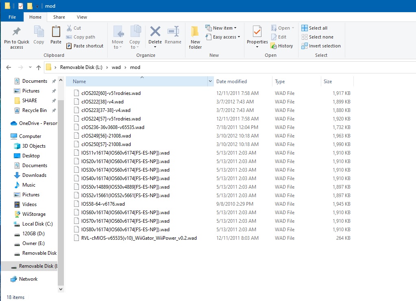The width and height of the screenshot is (416, 301).
Task: Go up one folder level
Action: [39, 67]
